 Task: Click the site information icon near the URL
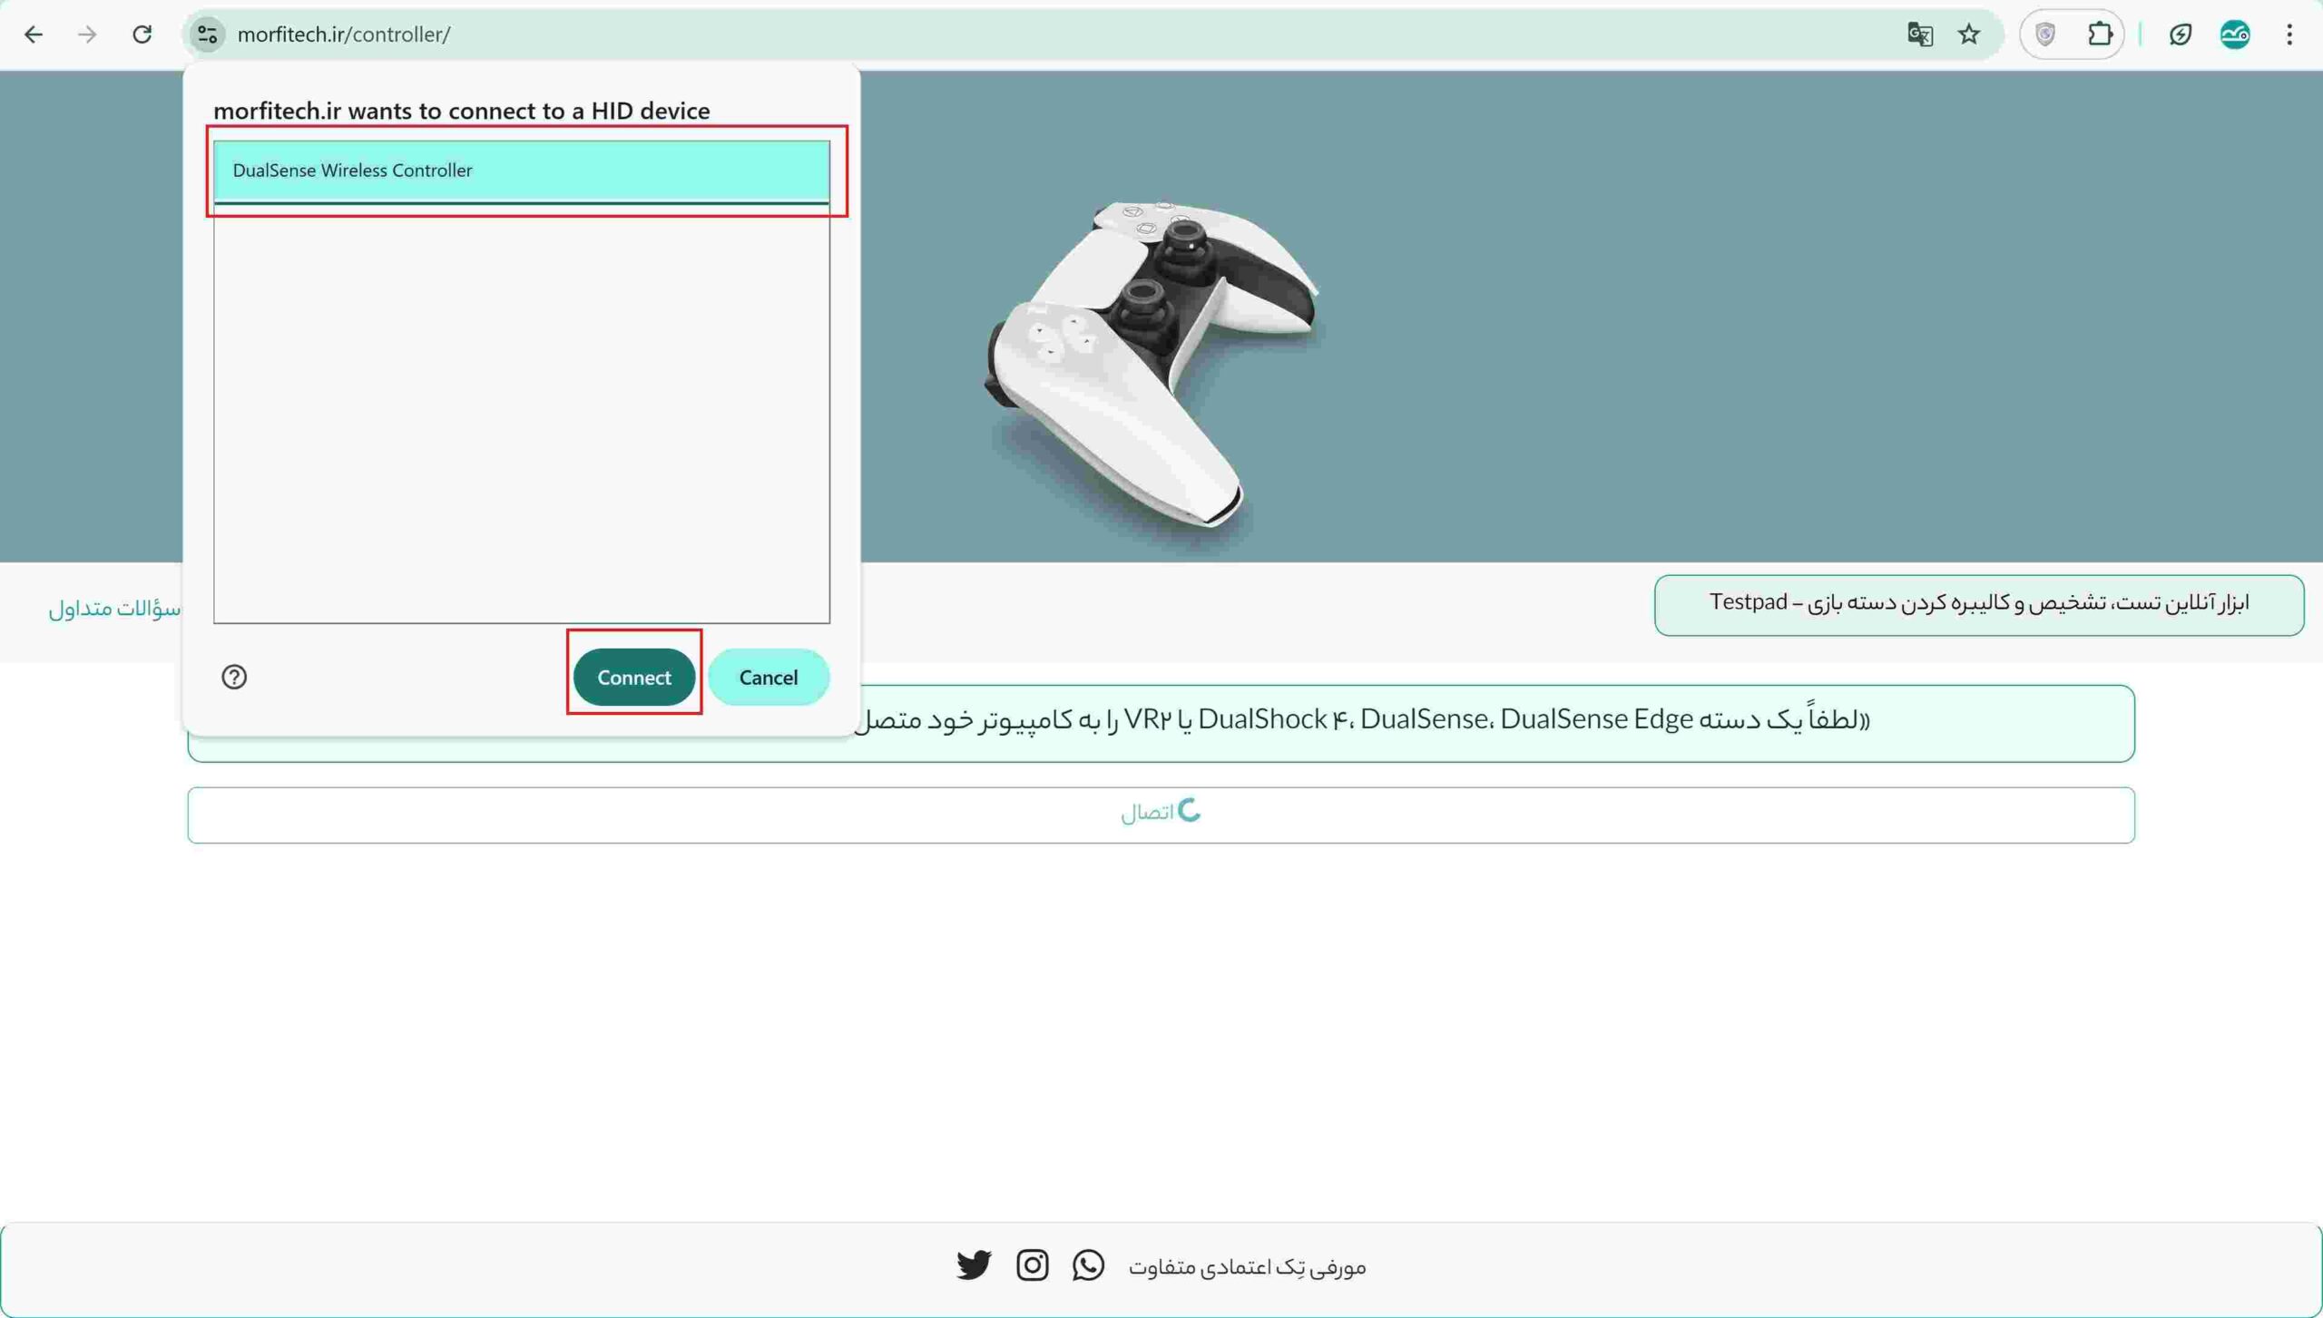pyautogui.click(x=206, y=34)
